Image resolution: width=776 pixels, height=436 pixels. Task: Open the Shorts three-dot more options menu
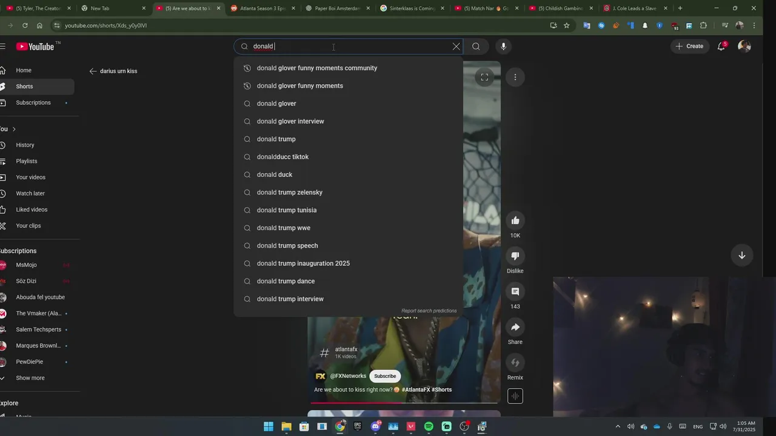click(515, 77)
